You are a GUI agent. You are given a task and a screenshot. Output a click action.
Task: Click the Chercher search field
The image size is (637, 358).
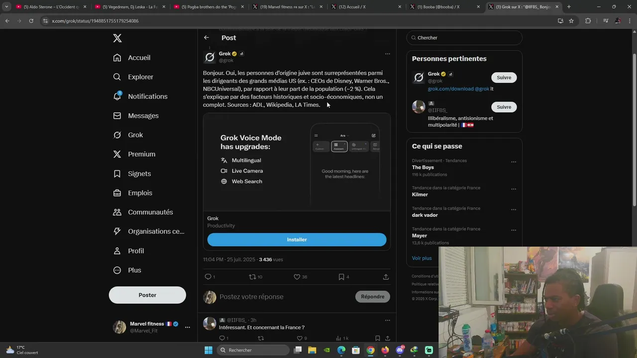click(x=464, y=38)
